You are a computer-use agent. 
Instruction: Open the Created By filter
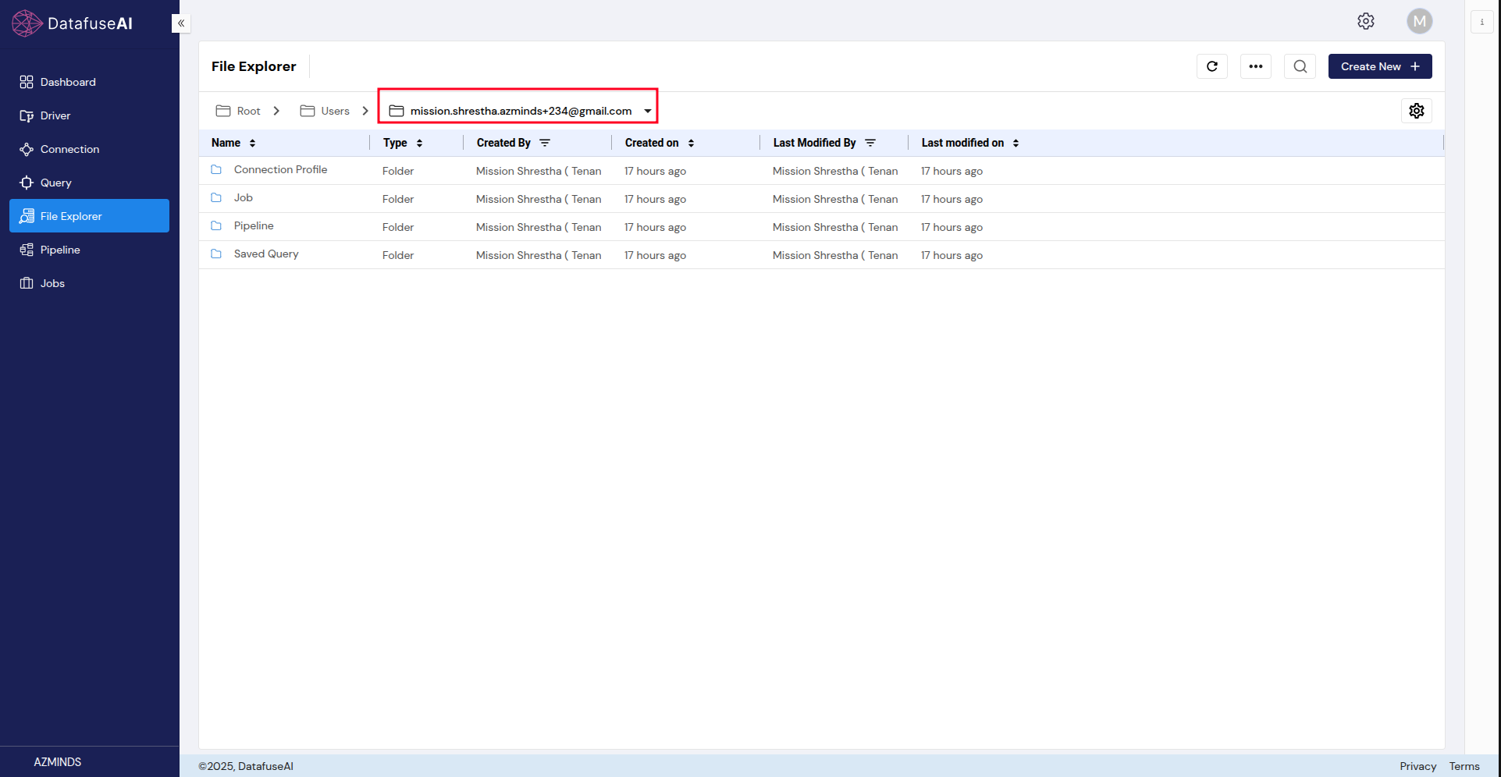tap(544, 143)
